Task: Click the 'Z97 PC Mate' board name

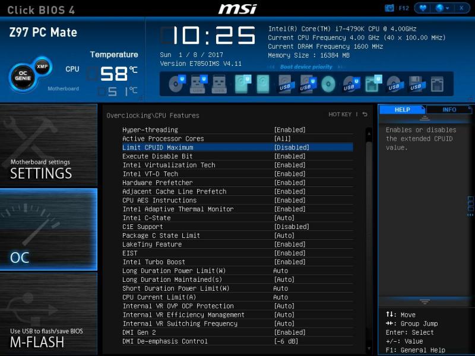Action: point(43,33)
